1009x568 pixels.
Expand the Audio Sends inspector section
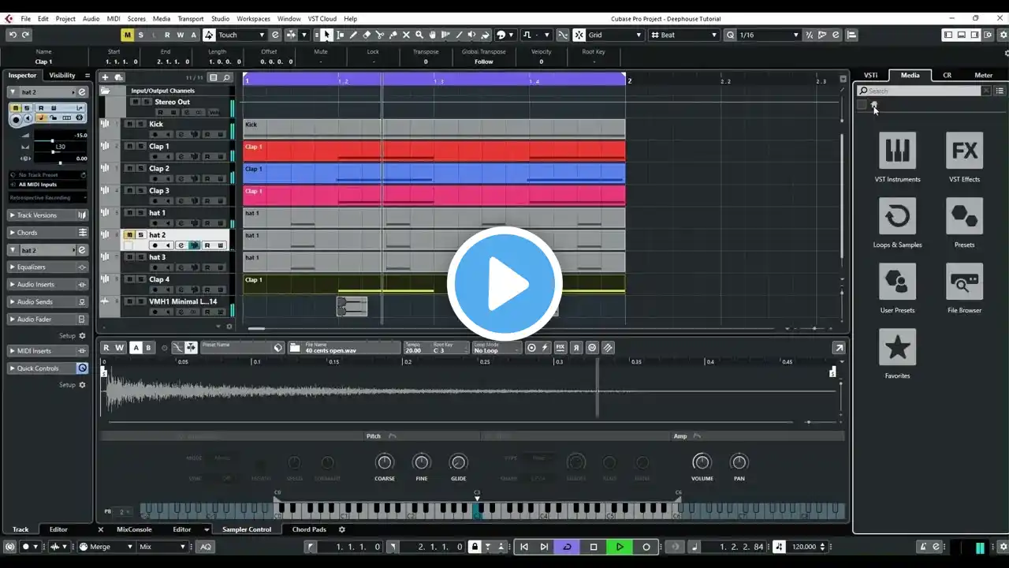(48, 302)
